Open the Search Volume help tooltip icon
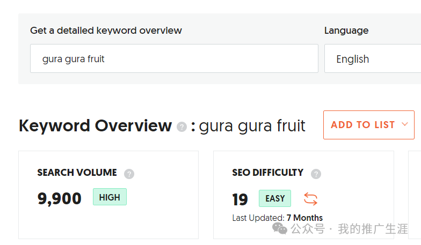 coord(129,174)
